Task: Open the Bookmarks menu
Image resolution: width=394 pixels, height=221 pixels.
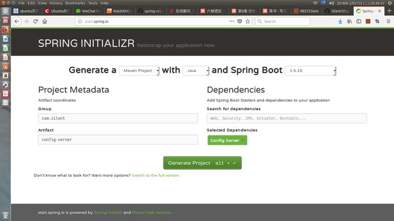Action: [x=75, y=3]
